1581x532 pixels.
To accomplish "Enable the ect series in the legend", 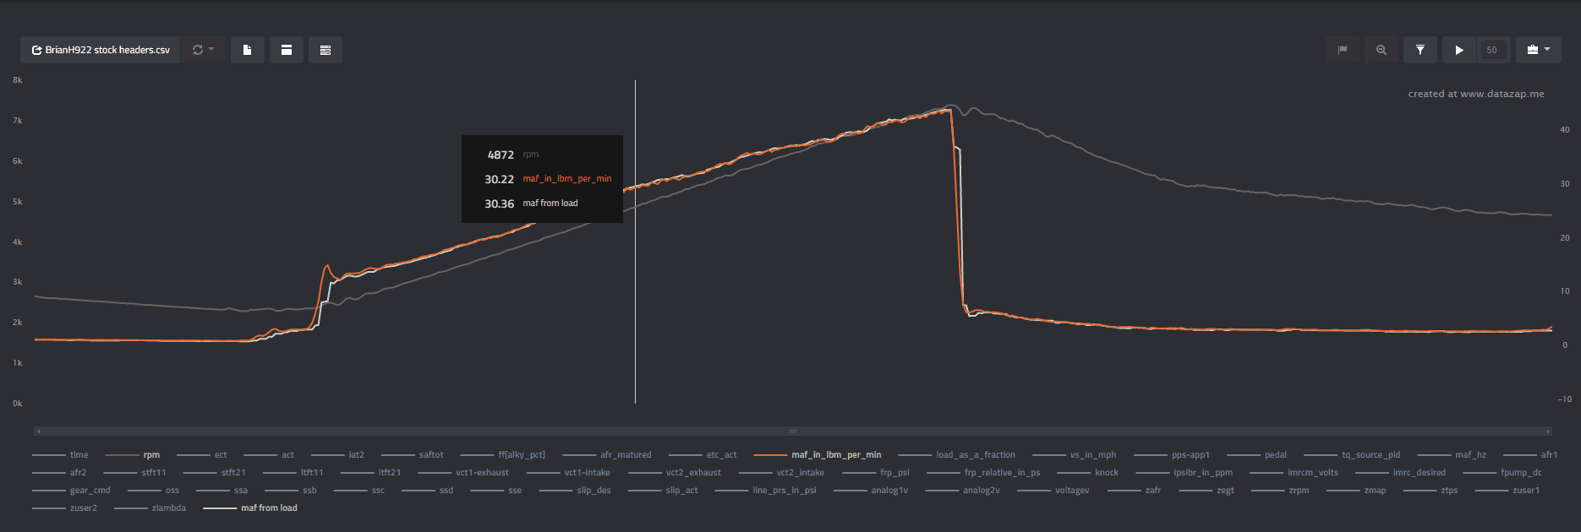I will click(x=202, y=455).
